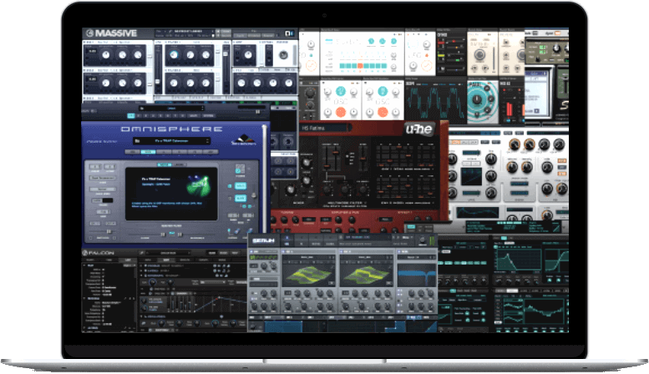649x374 pixels.
Task: Click the green sub waveform display in Serum
Action: point(264,257)
